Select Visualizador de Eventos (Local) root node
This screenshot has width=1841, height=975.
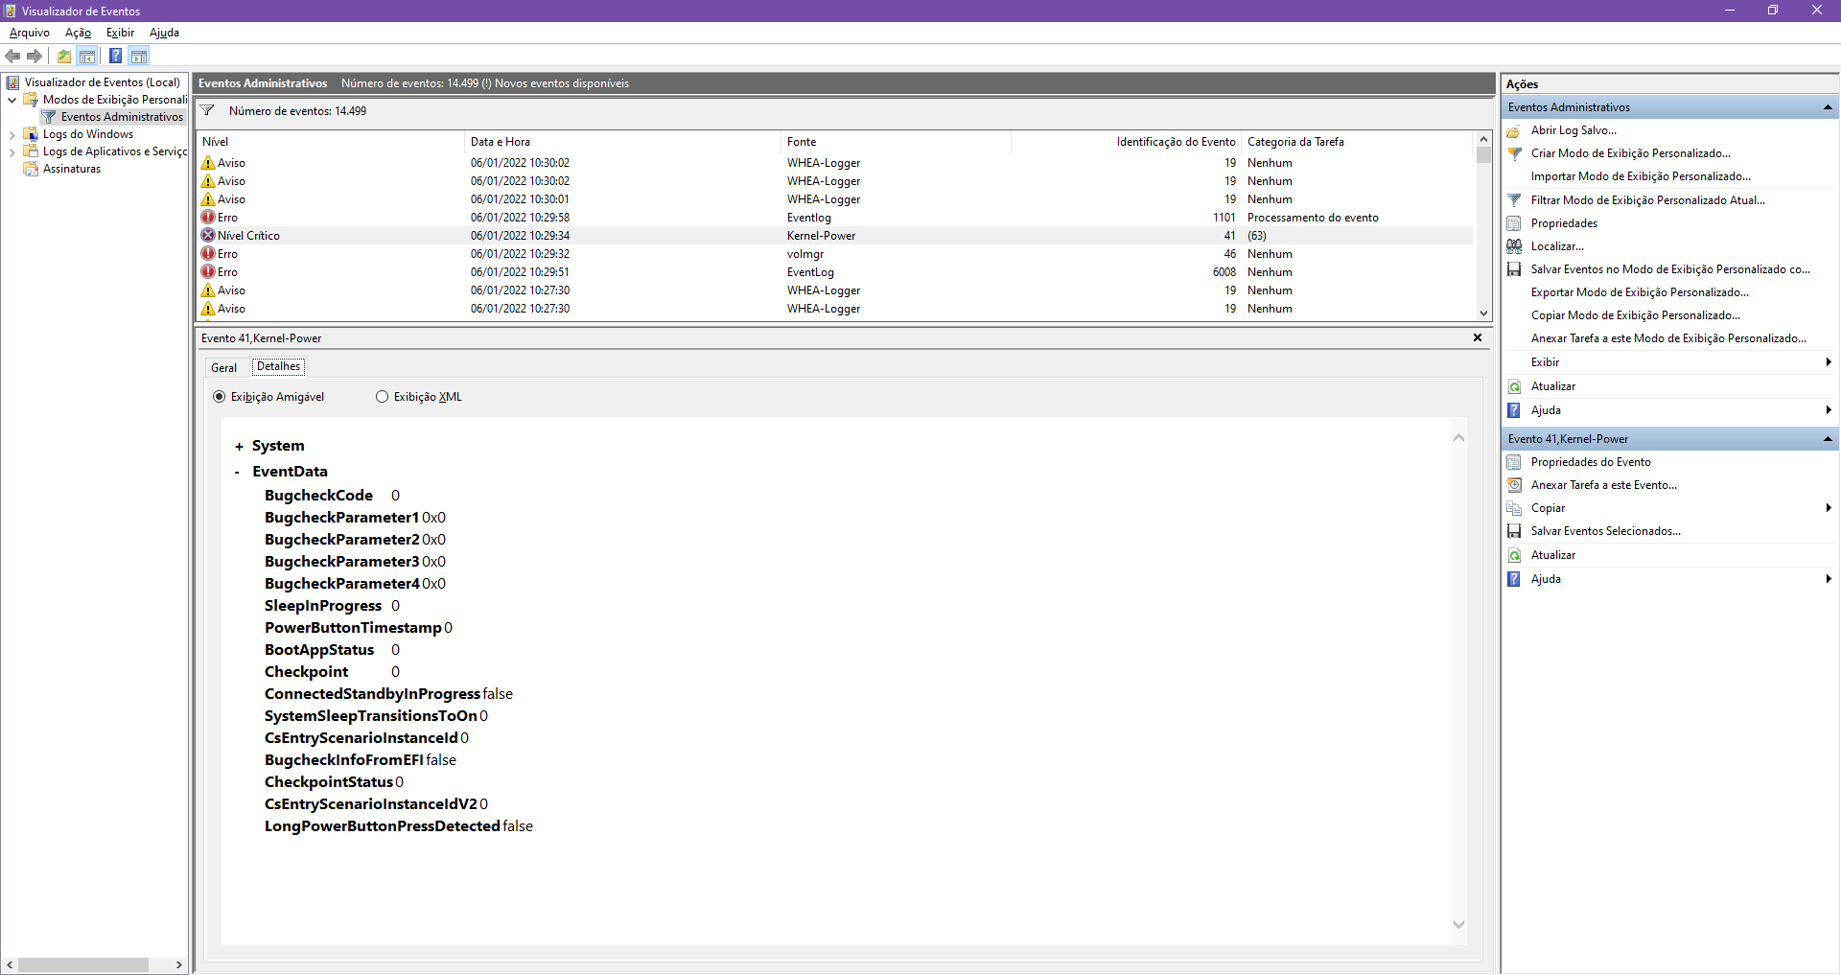point(102,82)
